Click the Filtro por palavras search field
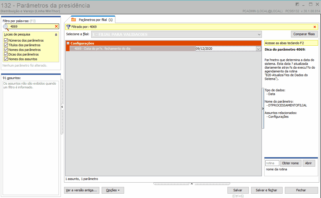Viewport: 321px width, 198px height. (32, 26)
